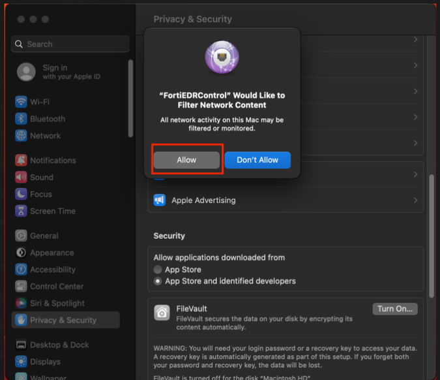440x380 pixels.
Task: Select the Displays label in sidebar
Action: 45,362
